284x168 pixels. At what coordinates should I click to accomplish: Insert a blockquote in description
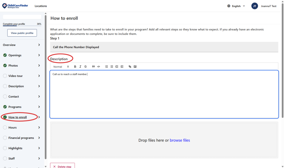point(93,67)
